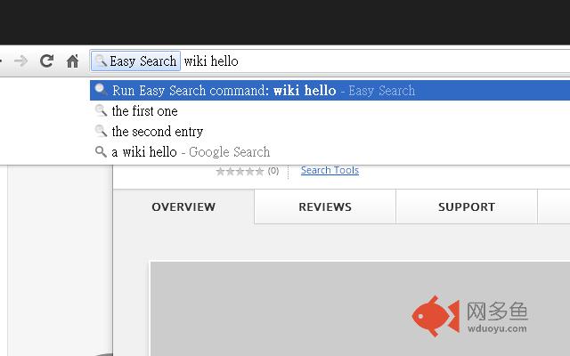Click the Easy Search keyword chip
The width and height of the screenshot is (570, 356).
tap(136, 61)
